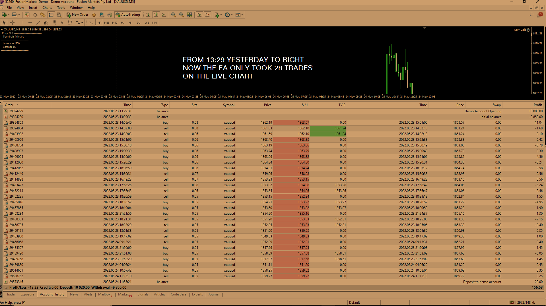Click the New Order button
The image size is (546, 306).
(x=78, y=15)
